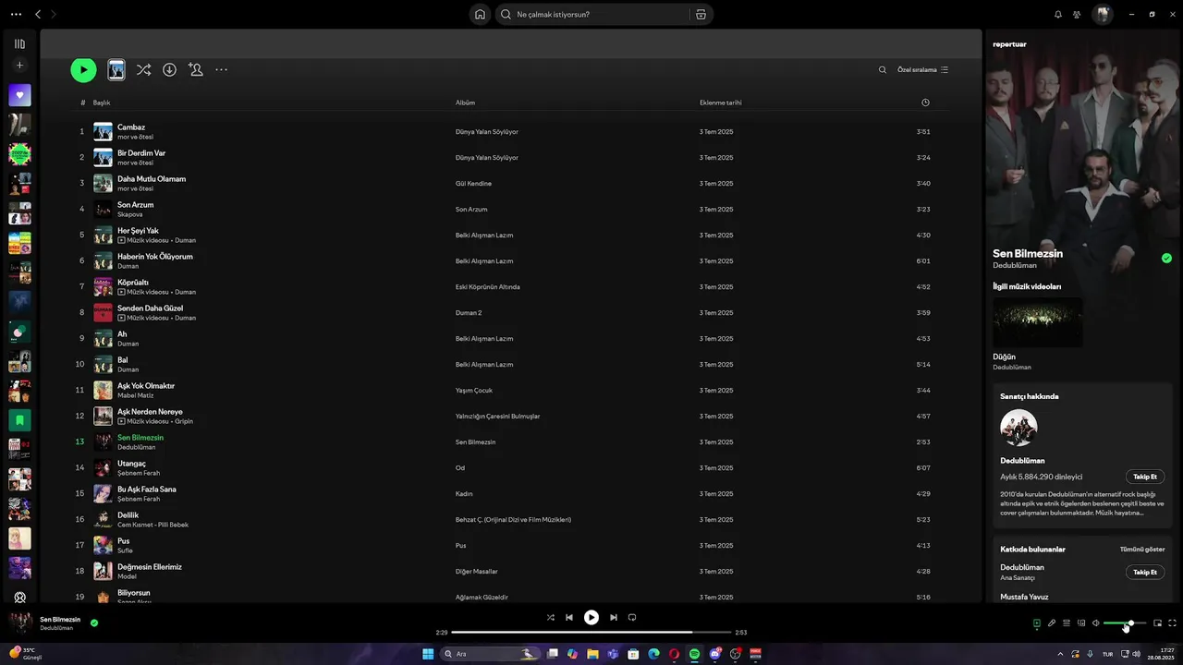Open now playing album art in player bar

pos(20,623)
